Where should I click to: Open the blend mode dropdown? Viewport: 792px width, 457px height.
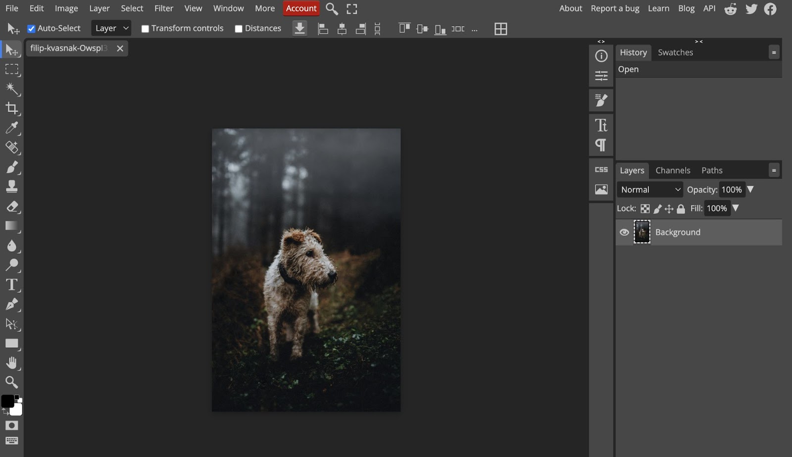649,189
